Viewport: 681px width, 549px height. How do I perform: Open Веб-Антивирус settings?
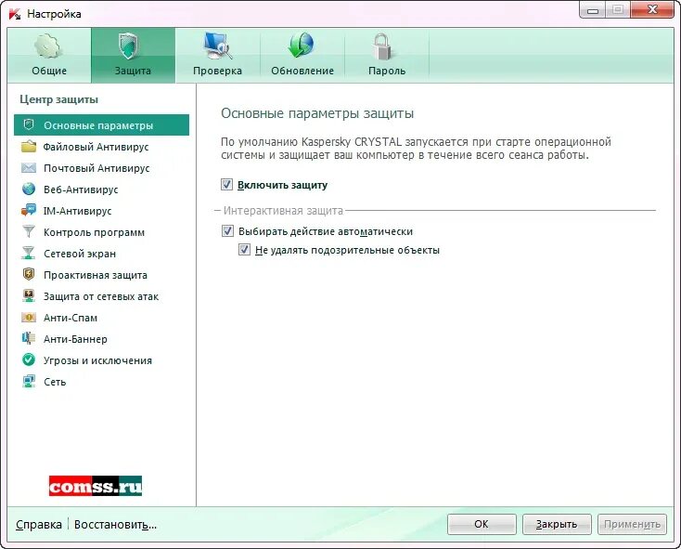[102, 190]
